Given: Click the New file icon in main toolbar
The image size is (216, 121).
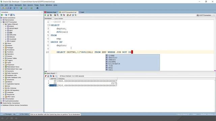Looking at the screenshot, I should coord(2,8).
